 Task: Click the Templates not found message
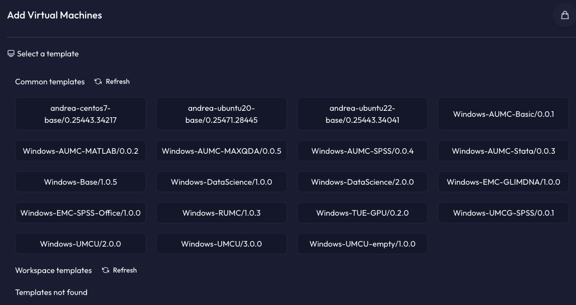(52, 292)
